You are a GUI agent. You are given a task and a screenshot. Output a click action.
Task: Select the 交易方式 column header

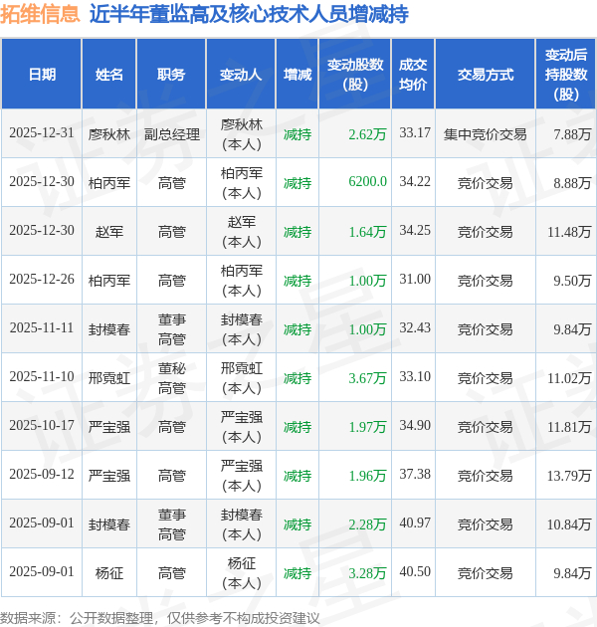click(485, 75)
